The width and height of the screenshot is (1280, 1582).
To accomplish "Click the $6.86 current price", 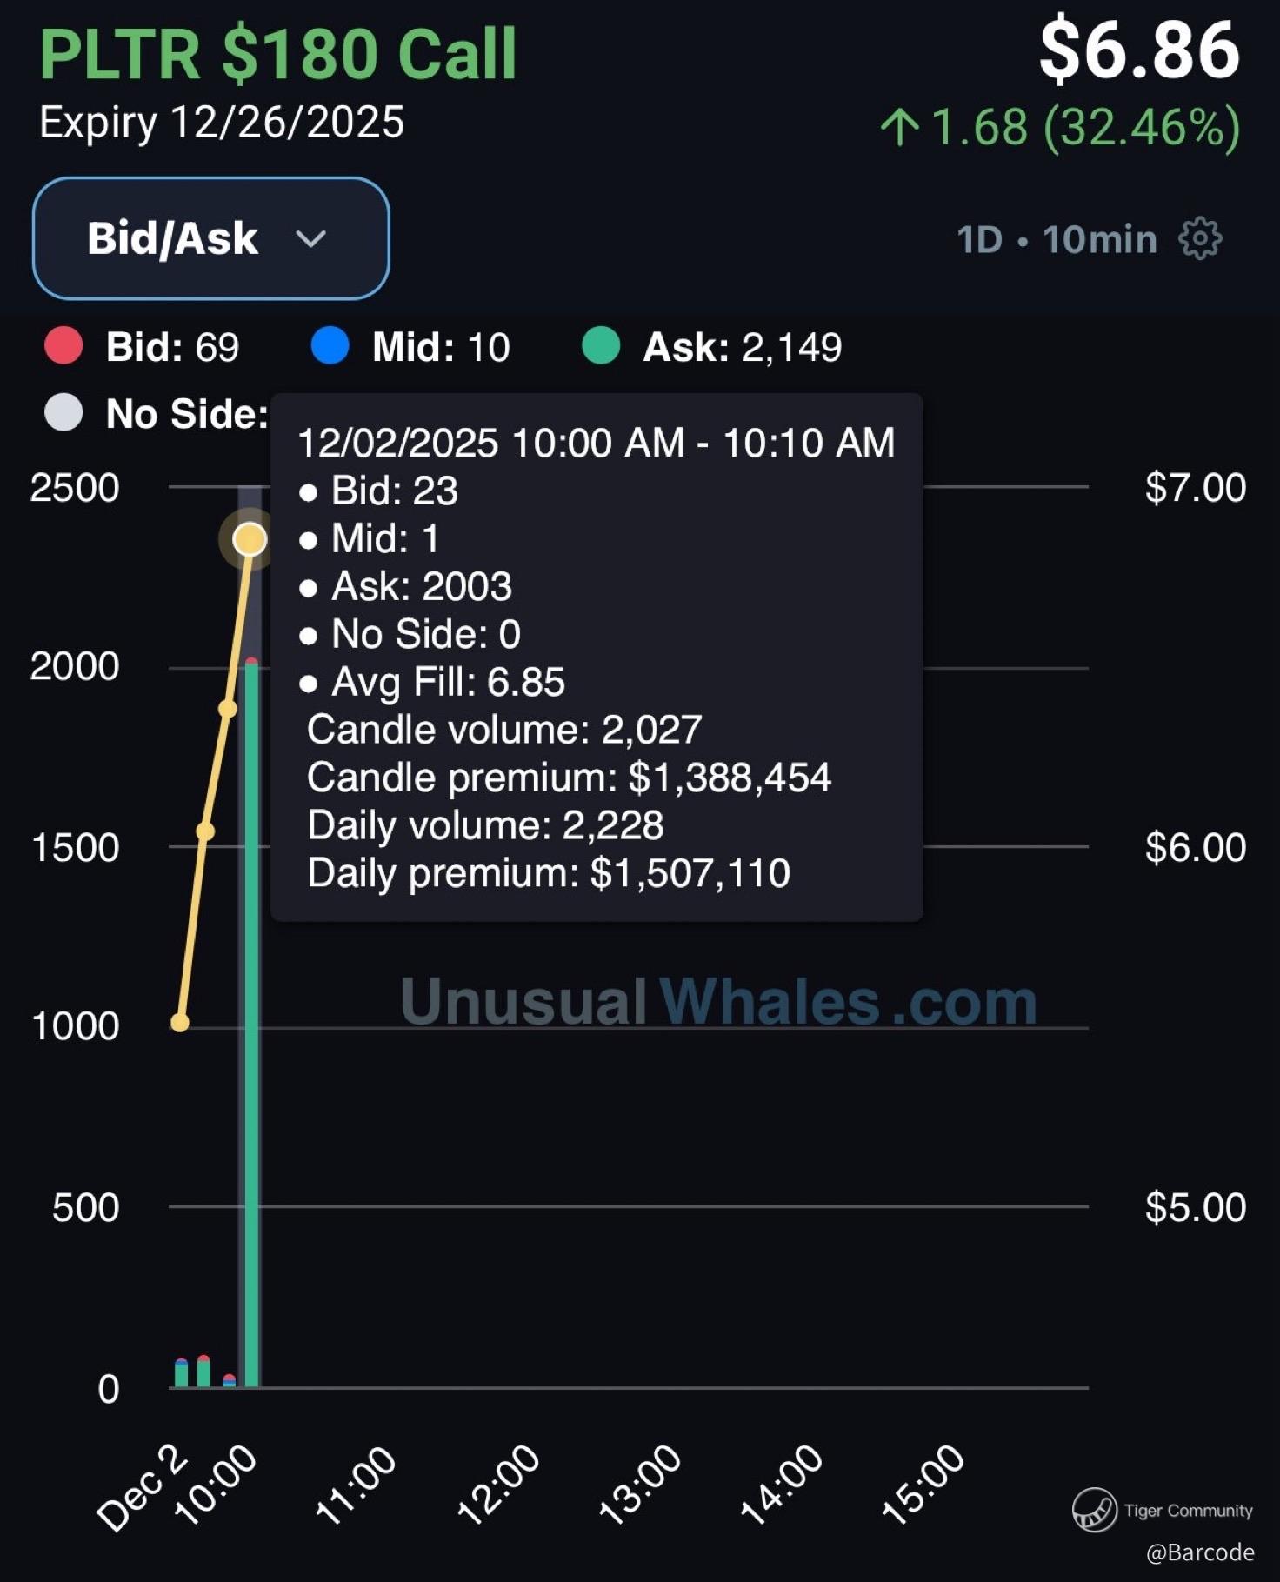I will point(1139,52).
